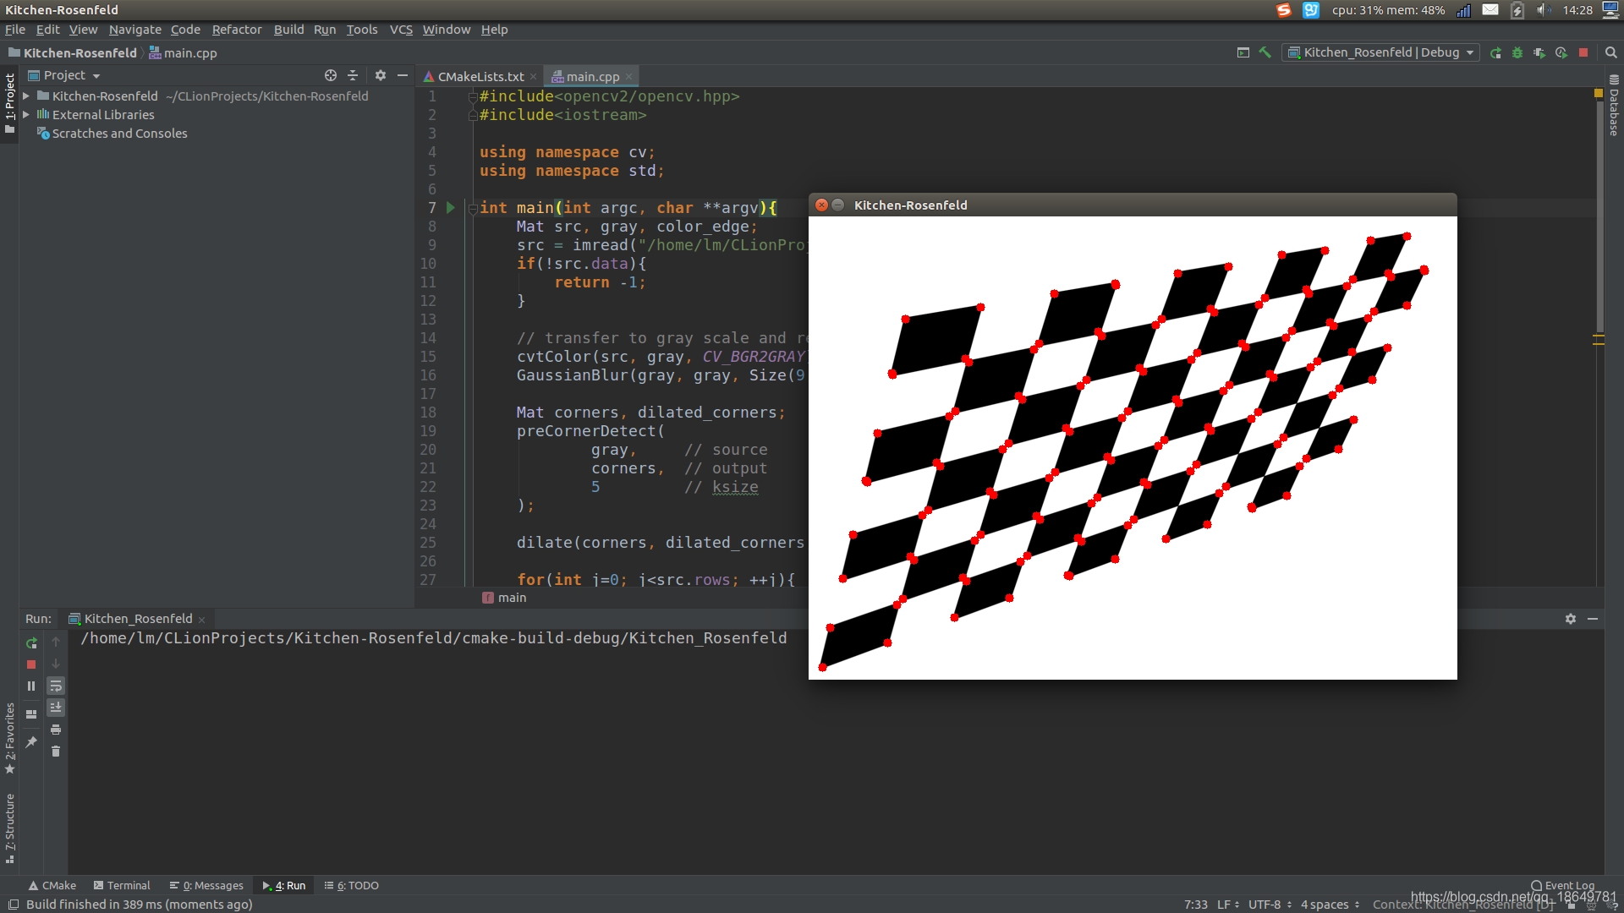Start debugging with the bug icon
Screen dimensions: 1624x913
1517,52
